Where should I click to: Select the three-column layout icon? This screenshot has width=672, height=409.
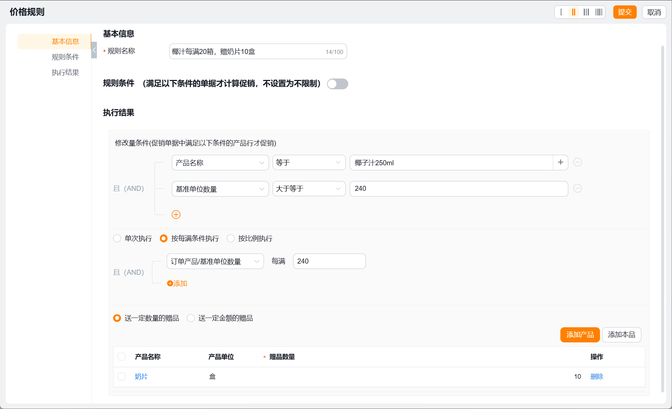[586, 12]
